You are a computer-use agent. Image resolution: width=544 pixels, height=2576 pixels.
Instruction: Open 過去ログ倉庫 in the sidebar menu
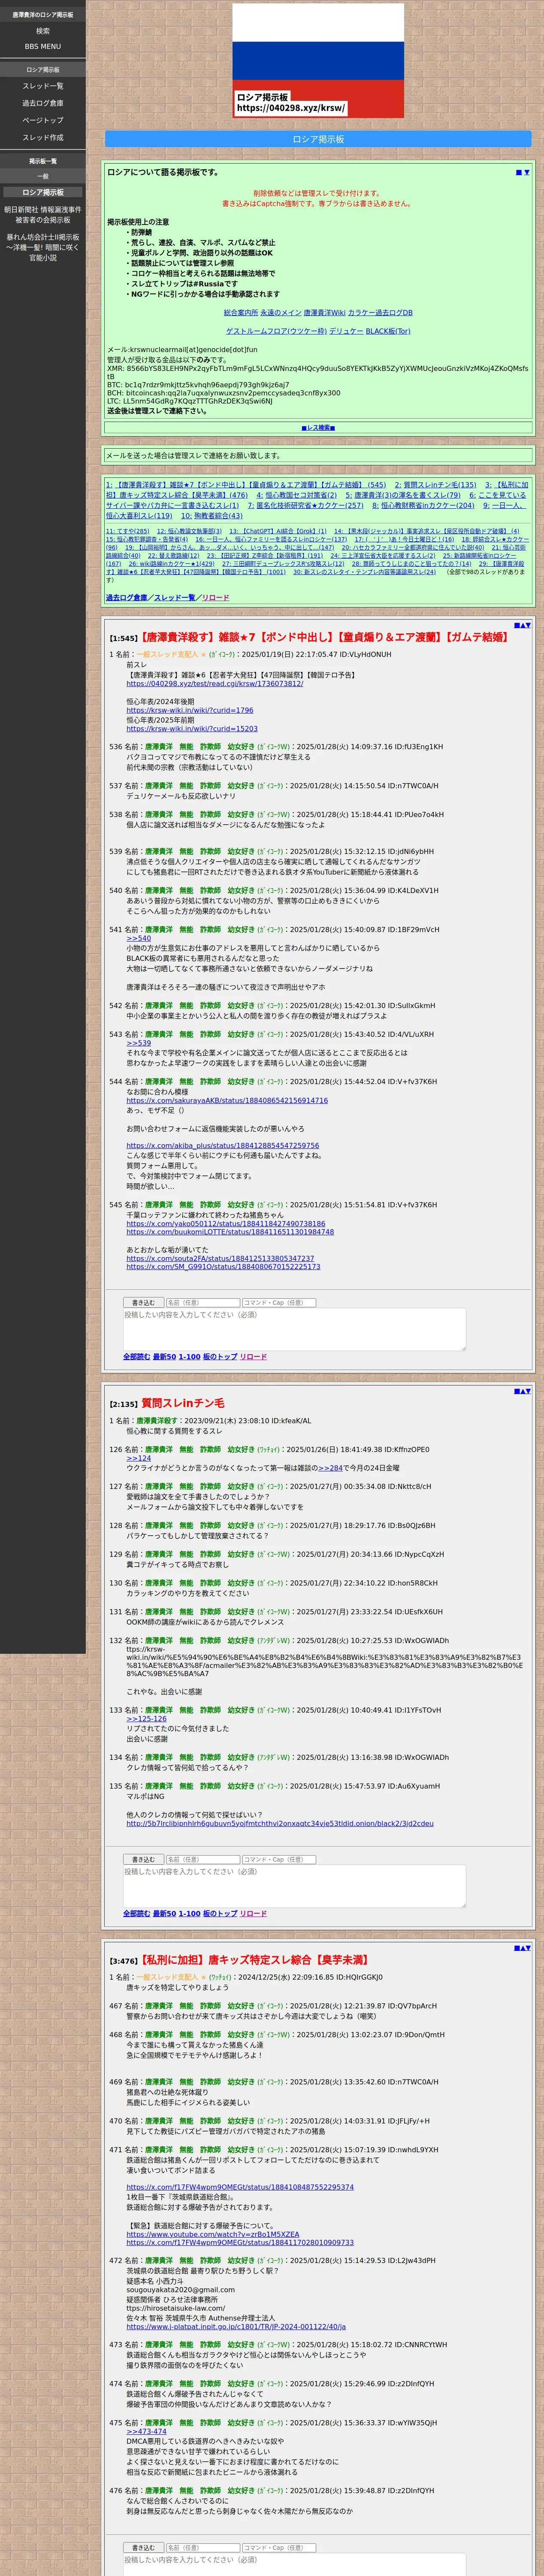pyautogui.click(x=43, y=103)
